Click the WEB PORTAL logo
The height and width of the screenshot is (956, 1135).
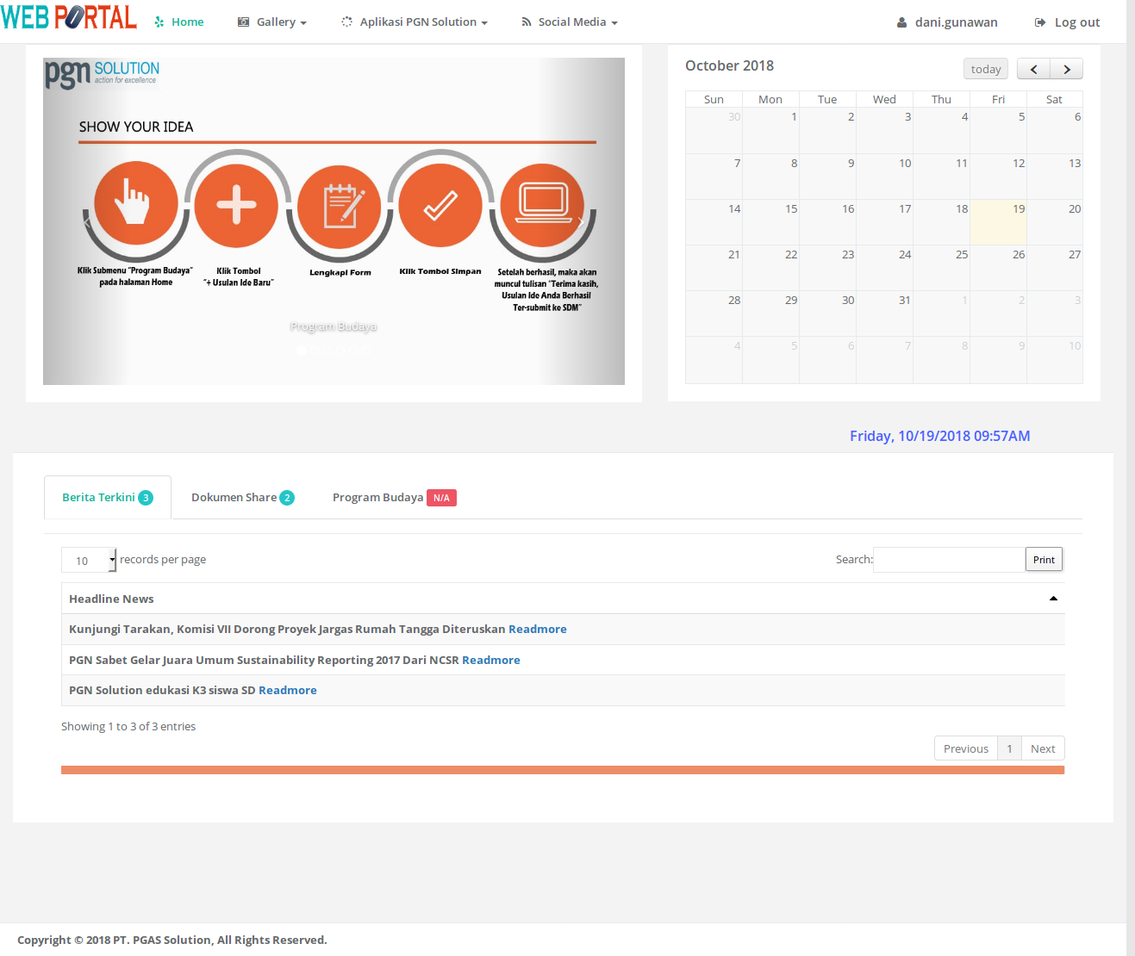click(x=69, y=17)
